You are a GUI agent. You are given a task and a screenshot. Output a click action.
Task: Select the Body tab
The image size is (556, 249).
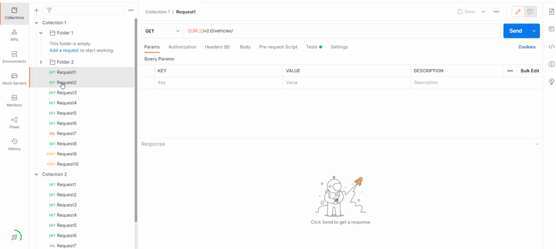click(x=245, y=47)
